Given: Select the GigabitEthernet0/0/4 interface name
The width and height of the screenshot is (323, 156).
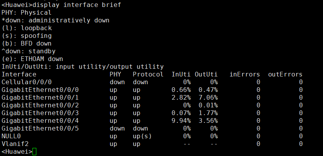Looking at the screenshot, I should (40, 120).
